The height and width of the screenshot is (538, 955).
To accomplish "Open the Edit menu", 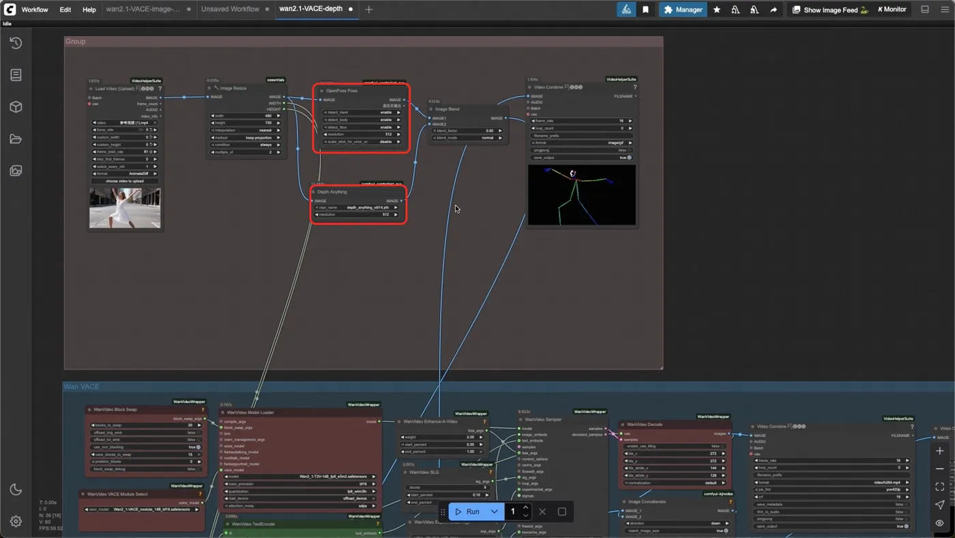I will (65, 10).
